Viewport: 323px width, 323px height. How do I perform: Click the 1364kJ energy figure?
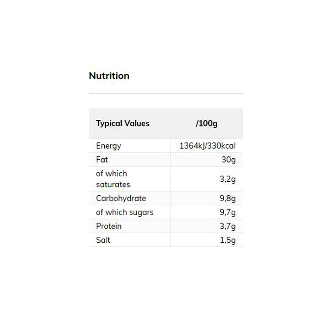click(x=191, y=146)
